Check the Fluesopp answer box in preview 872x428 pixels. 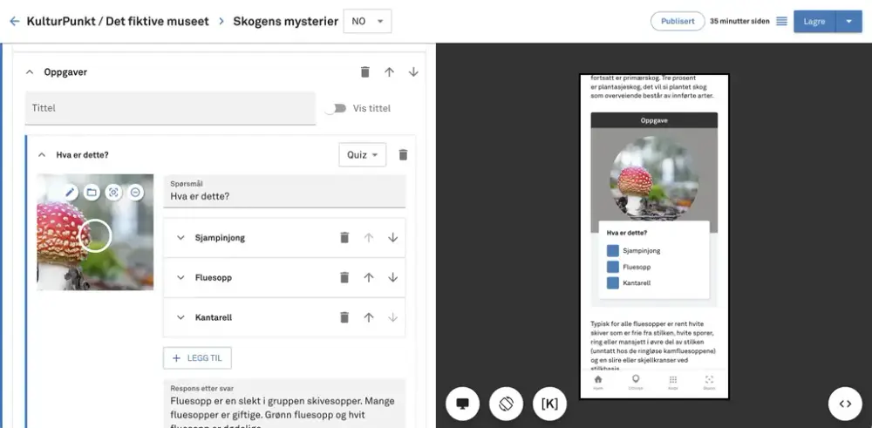click(x=613, y=267)
